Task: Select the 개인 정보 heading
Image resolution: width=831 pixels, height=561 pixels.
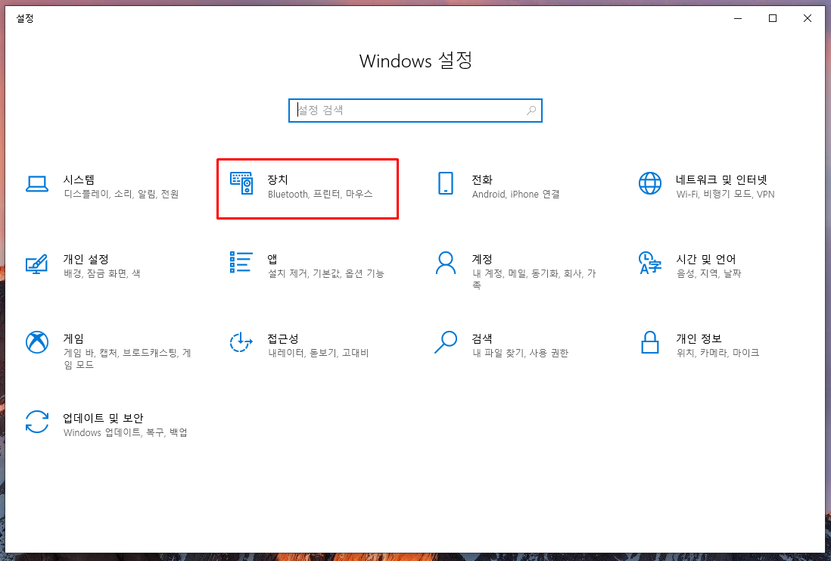Action: pos(699,339)
